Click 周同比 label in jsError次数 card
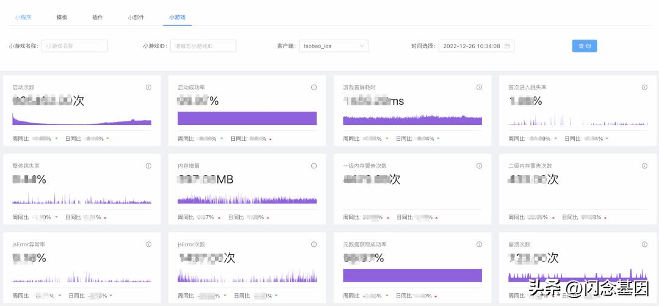This screenshot has height=306, width=659. (x=185, y=296)
